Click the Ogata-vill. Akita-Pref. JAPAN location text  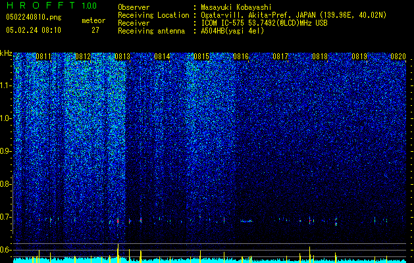pos(294,15)
